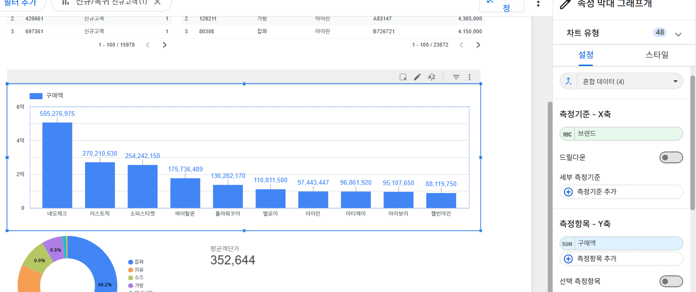
Task: Click the 88,119,750 data label
Action: (x=441, y=184)
